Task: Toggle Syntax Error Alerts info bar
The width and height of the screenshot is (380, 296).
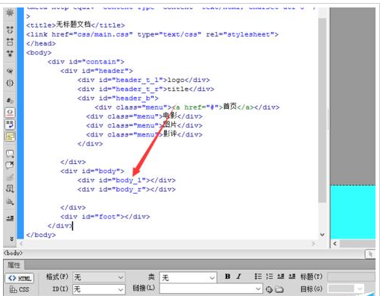Action: point(10,136)
